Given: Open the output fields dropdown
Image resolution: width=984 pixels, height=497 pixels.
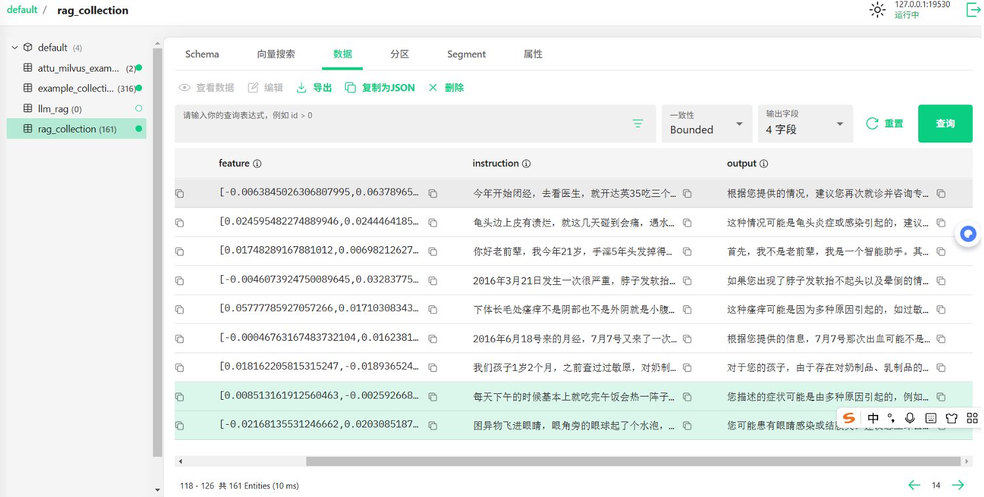Looking at the screenshot, I should tap(805, 123).
